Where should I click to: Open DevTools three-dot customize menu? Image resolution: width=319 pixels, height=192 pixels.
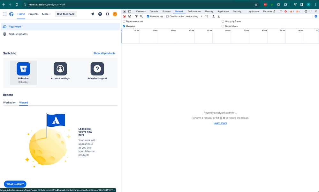pyautogui.click(x=311, y=11)
